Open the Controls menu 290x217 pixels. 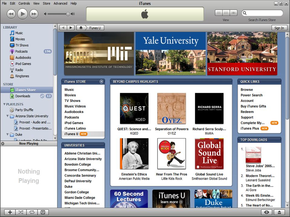24,3
